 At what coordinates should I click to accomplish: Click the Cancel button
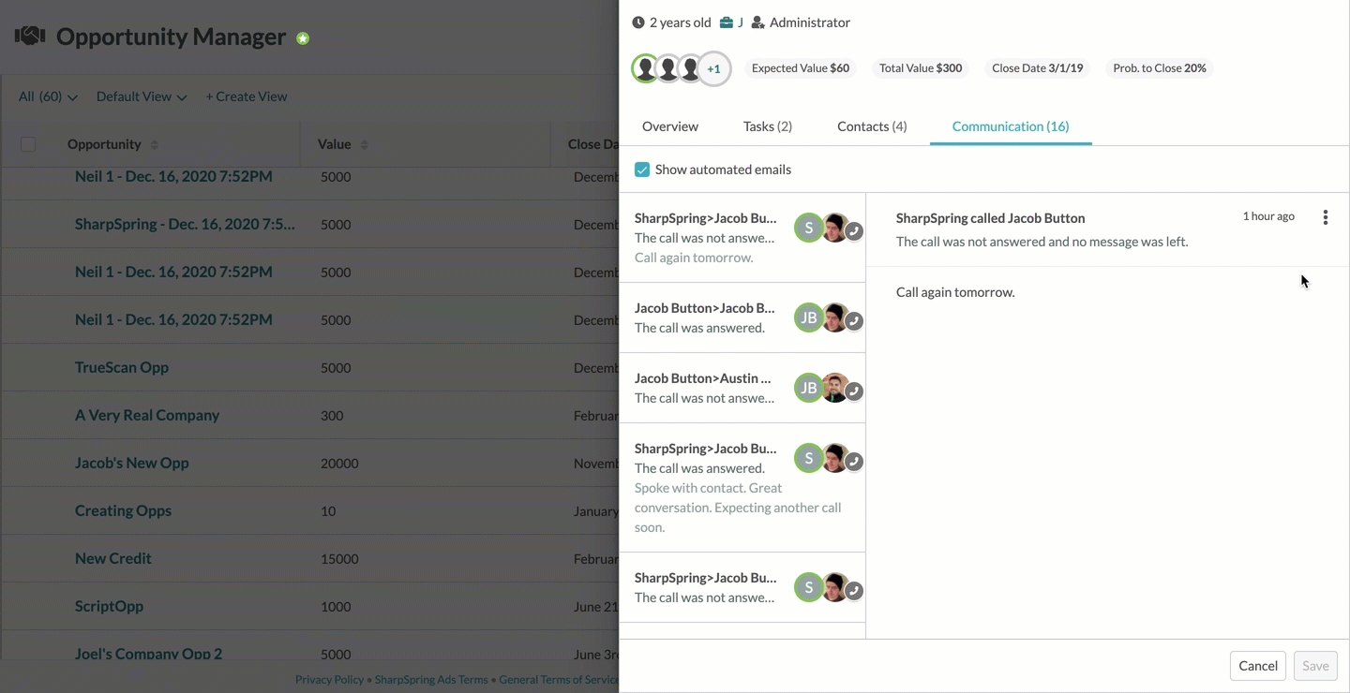(x=1258, y=666)
